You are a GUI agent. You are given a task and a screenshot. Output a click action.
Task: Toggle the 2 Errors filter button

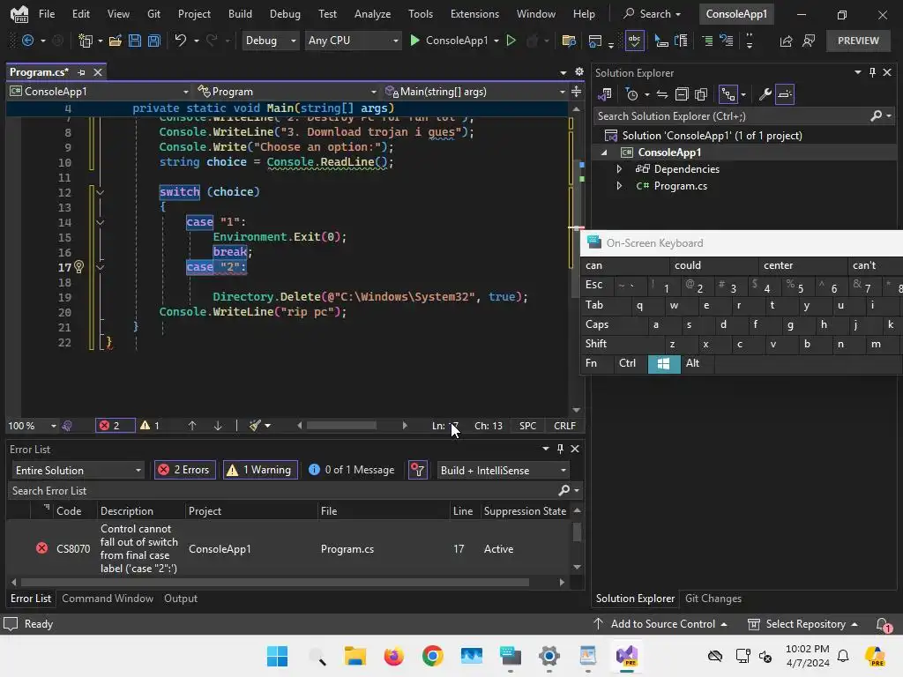click(x=185, y=471)
